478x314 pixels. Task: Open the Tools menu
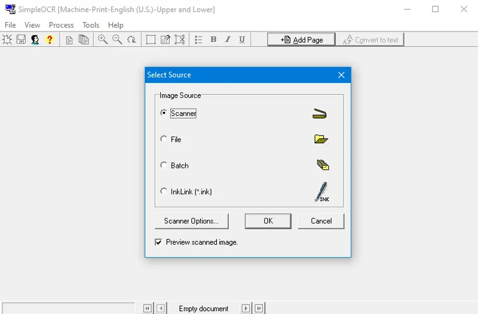click(91, 25)
